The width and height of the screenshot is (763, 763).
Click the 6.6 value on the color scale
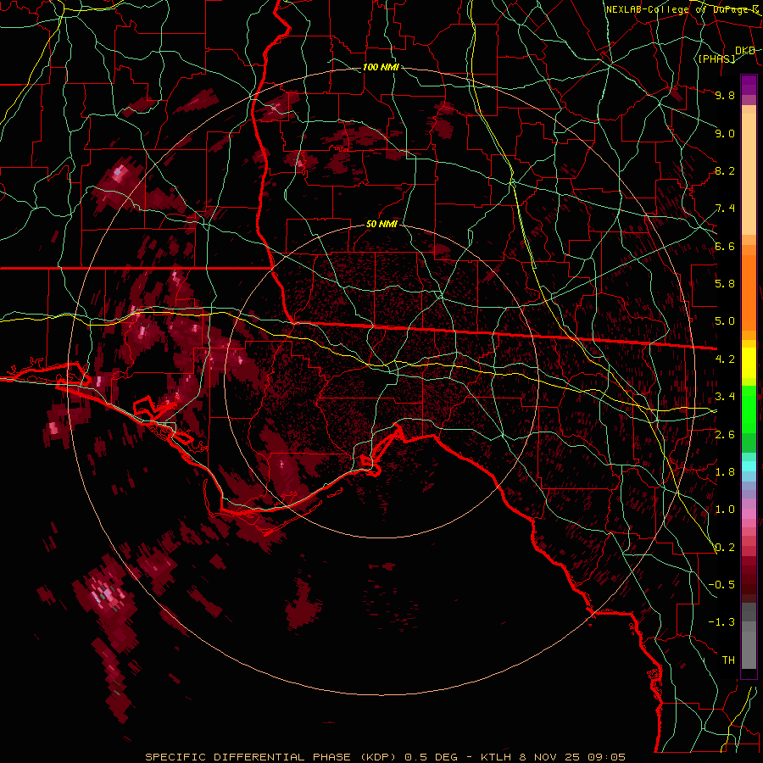click(725, 246)
